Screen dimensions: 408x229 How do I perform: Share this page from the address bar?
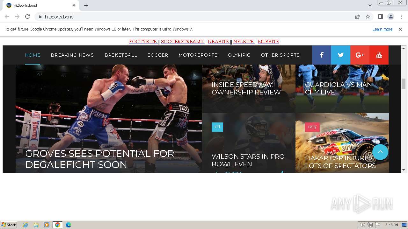[x=358, y=17]
